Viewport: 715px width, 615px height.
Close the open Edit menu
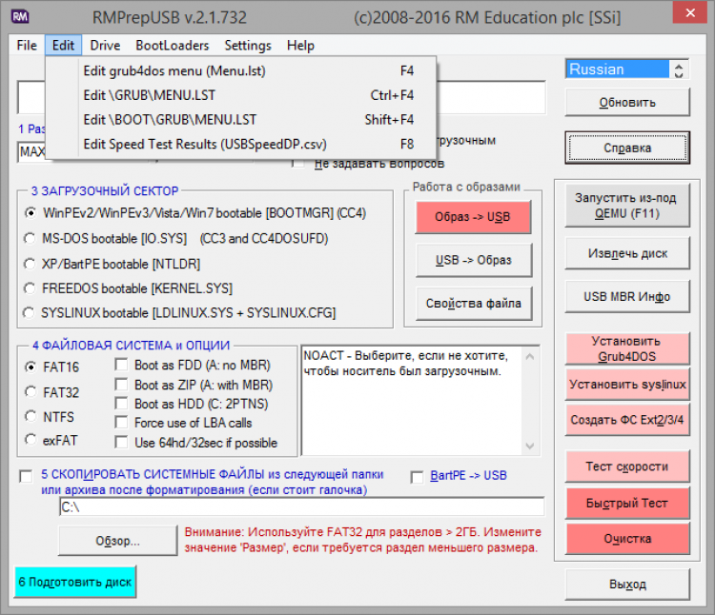(63, 46)
